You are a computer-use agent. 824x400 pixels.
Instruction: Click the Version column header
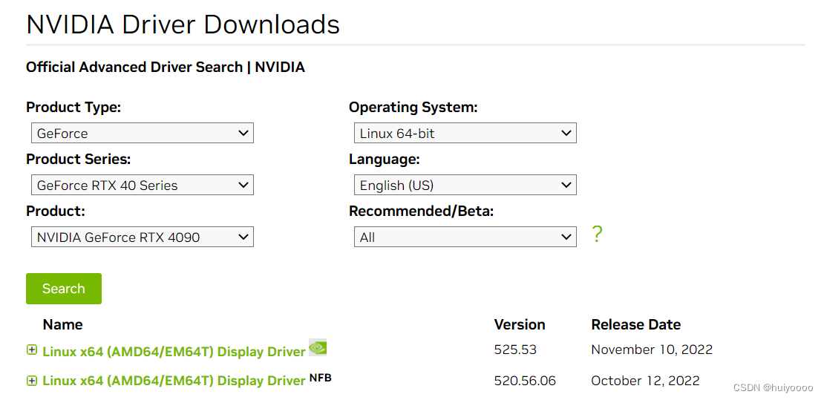(520, 324)
